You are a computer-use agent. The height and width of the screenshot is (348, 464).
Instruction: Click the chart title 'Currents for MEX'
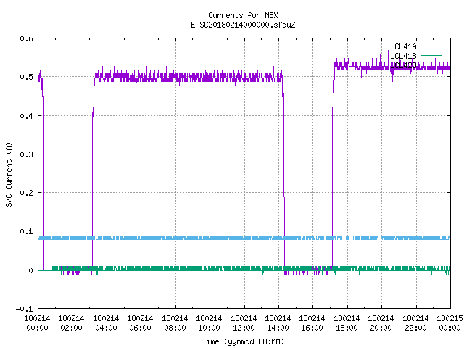(x=243, y=15)
